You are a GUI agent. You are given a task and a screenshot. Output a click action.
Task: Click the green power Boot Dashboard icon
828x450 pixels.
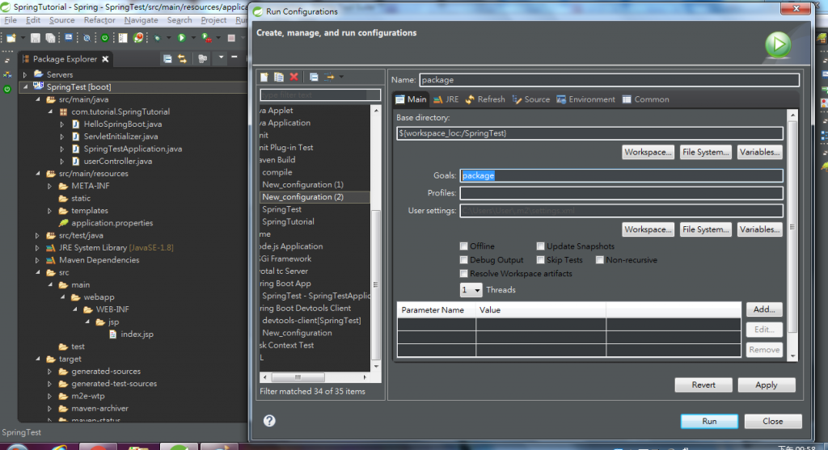coord(104,38)
